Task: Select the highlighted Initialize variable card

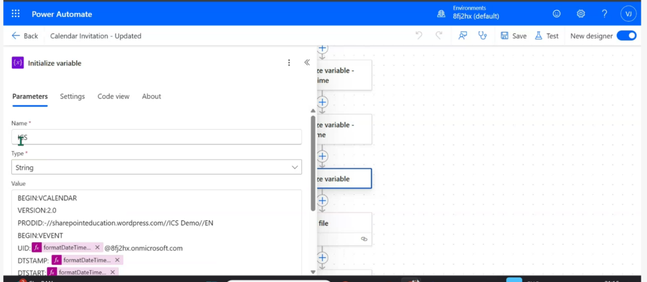Action: [x=344, y=179]
